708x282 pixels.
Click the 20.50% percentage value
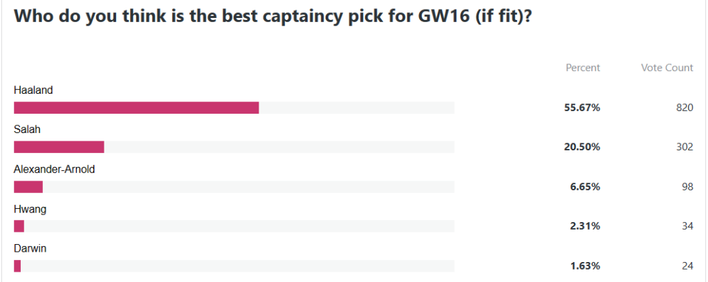point(581,147)
